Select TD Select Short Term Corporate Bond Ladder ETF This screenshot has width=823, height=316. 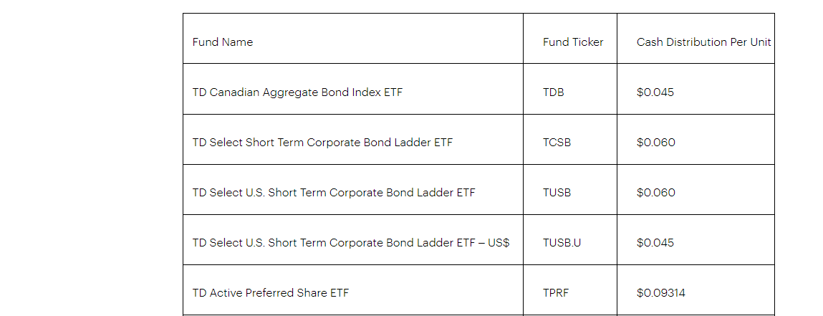click(x=322, y=143)
